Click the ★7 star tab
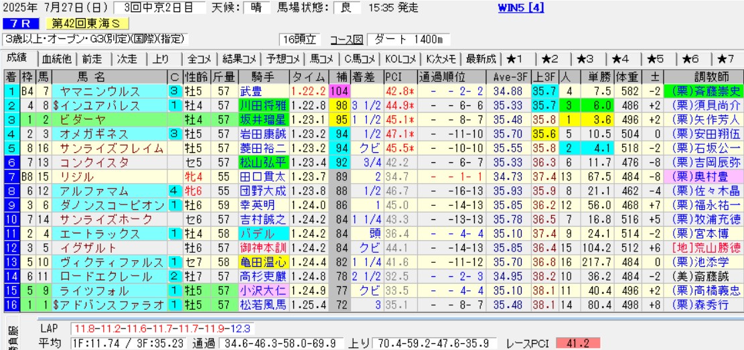The height and width of the screenshot is (350, 744). (726, 58)
